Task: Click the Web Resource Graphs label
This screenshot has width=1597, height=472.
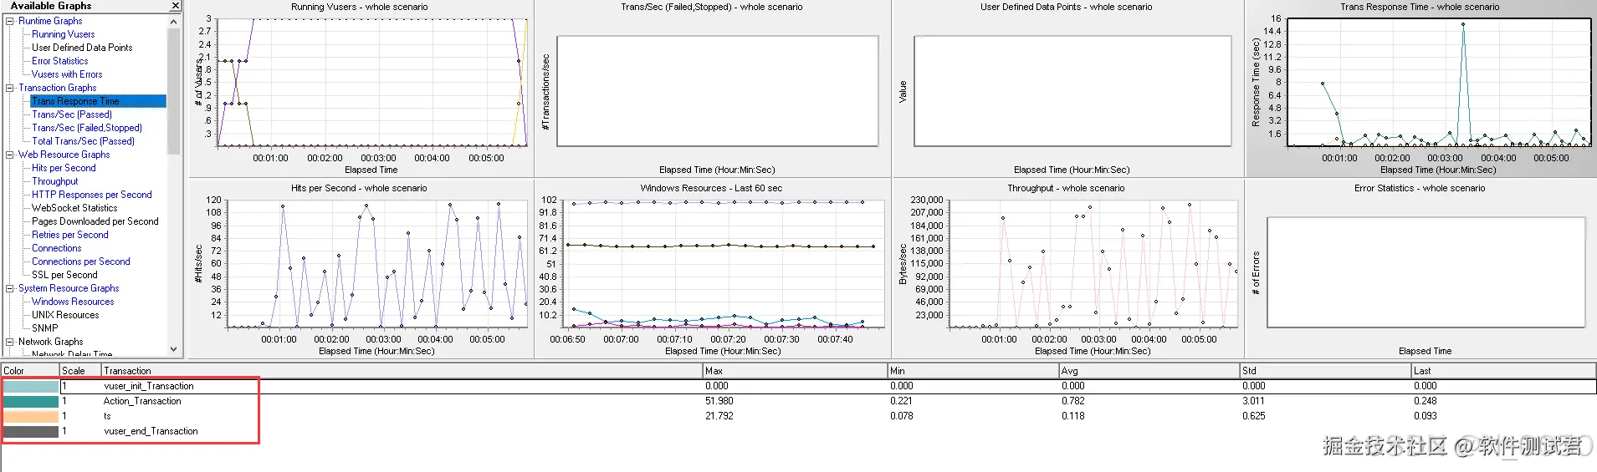Action: pos(64,155)
